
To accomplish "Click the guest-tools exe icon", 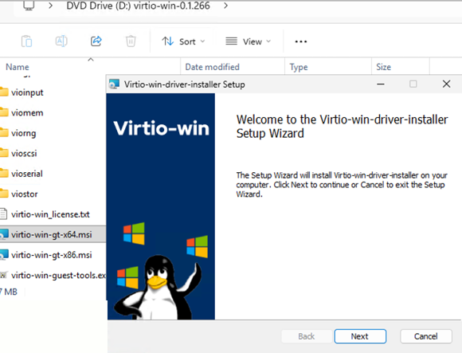I will click(3, 275).
